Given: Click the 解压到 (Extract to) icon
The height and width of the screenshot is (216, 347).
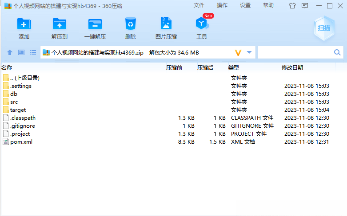Looking at the screenshot, I should [59, 24].
